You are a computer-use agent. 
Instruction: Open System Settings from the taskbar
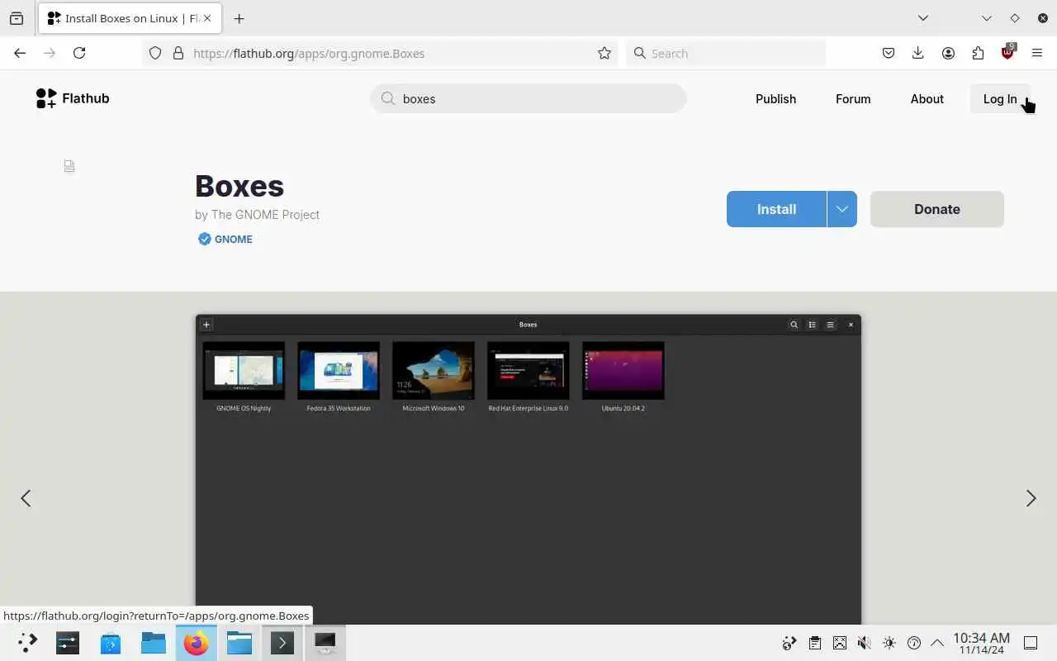click(68, 642)
